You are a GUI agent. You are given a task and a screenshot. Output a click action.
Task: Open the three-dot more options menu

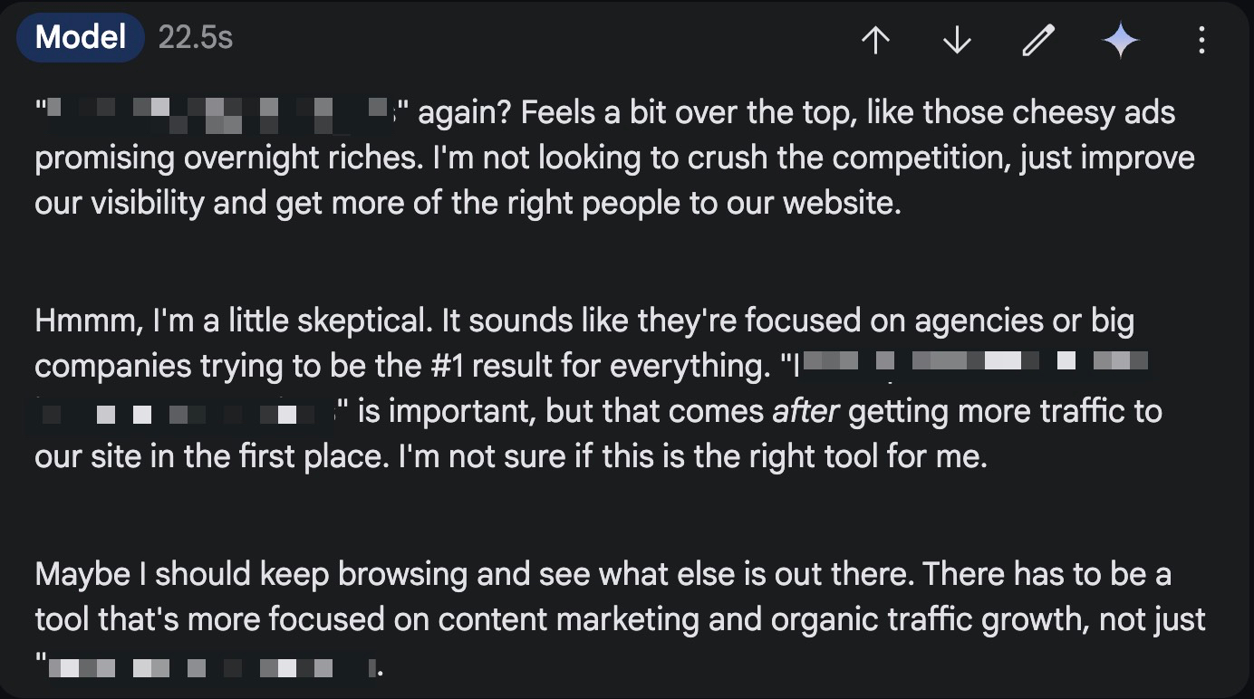1201,40
